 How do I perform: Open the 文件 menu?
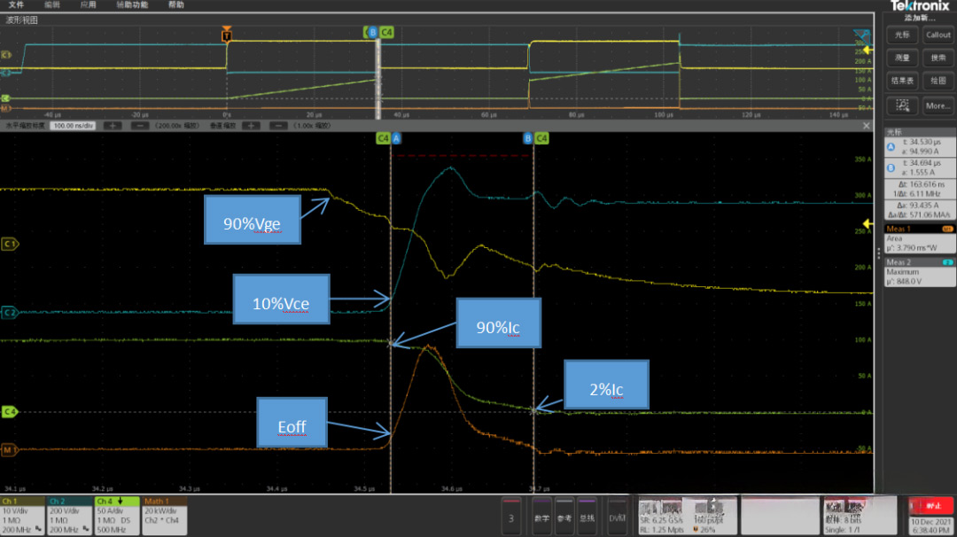click(16, 4)
